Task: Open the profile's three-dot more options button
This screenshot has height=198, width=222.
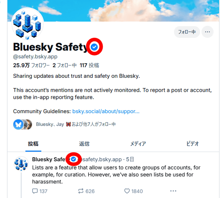Action: coord(207,32)
